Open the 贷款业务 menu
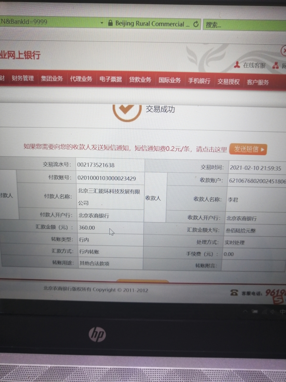286x382 pixels. (x=140, y=80)
